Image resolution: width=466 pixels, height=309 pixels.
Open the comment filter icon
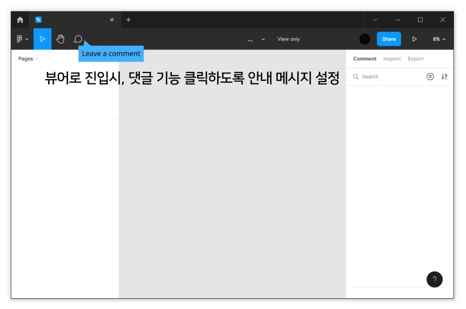430,77
